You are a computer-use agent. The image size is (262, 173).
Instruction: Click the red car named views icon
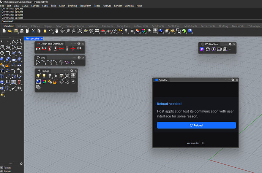[x=103, y=31]
